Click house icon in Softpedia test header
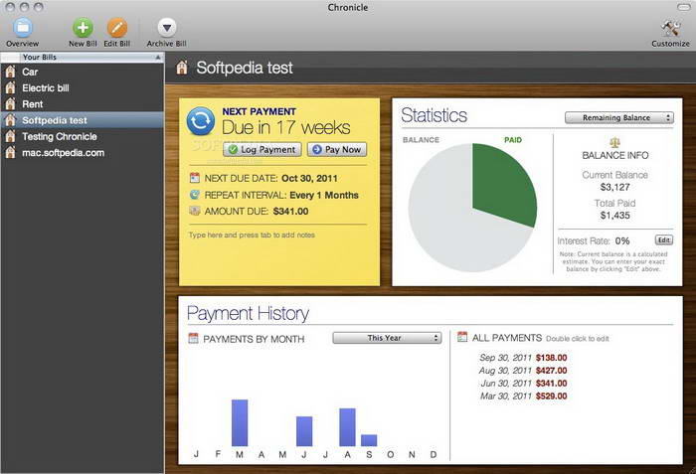This screenshot has width=696, height=474. tap(182, 68)
